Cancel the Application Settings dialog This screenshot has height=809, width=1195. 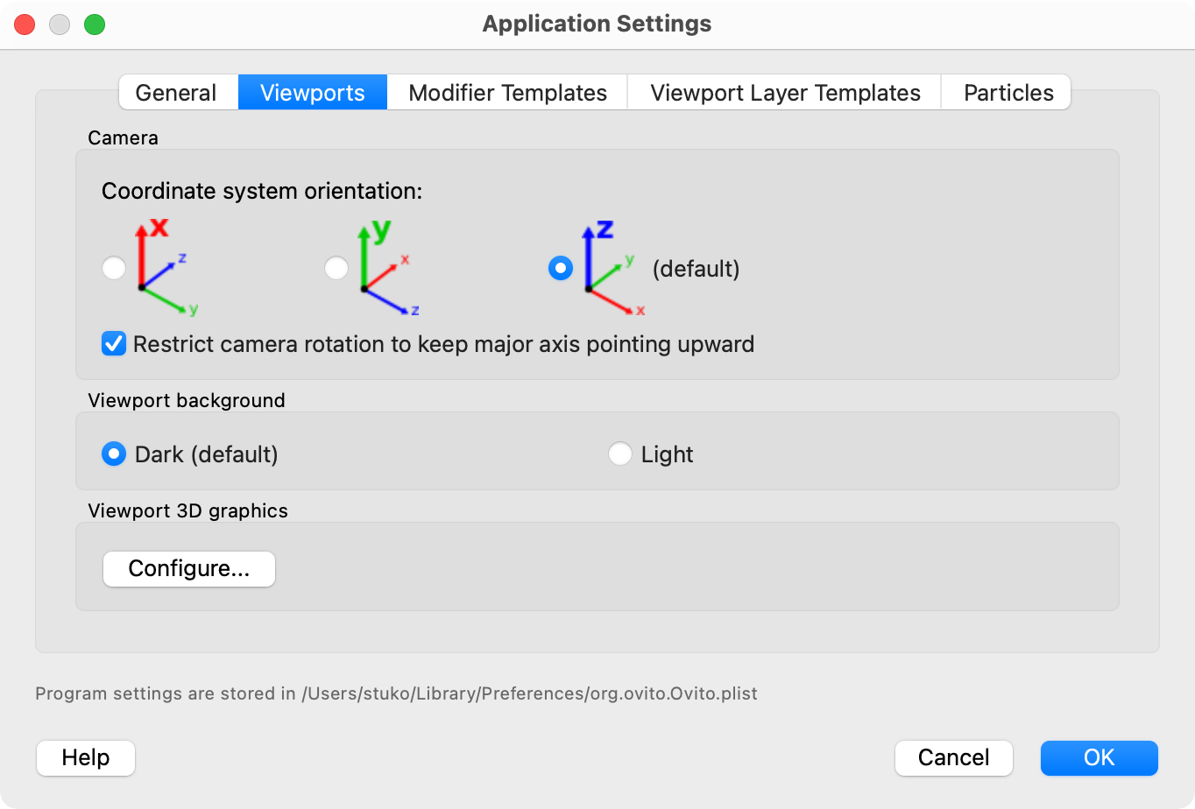pos(953,758)
